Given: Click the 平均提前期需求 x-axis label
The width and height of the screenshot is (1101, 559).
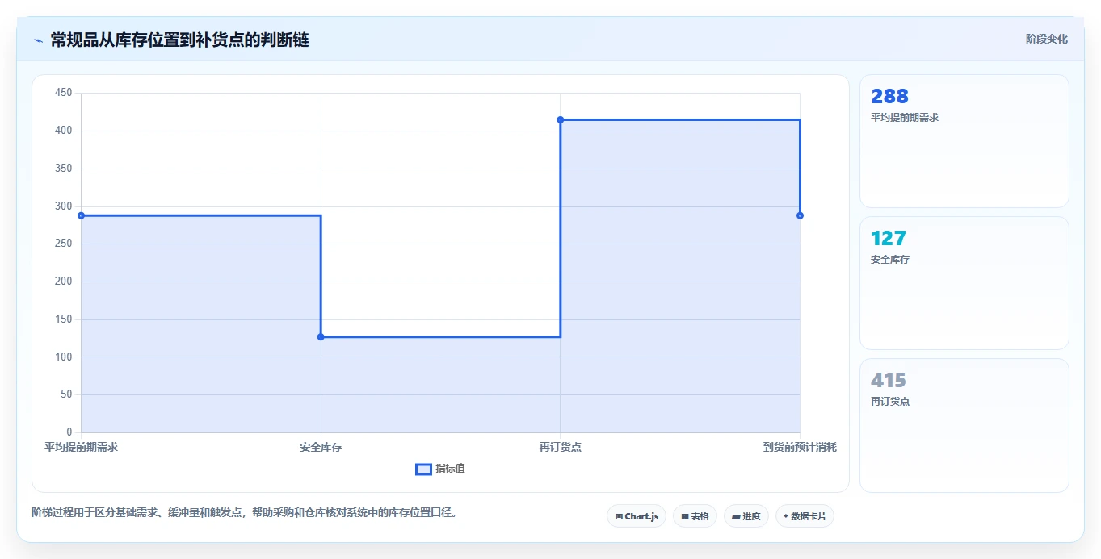Looking at the screenshot, I should click(x=81, y=447).
